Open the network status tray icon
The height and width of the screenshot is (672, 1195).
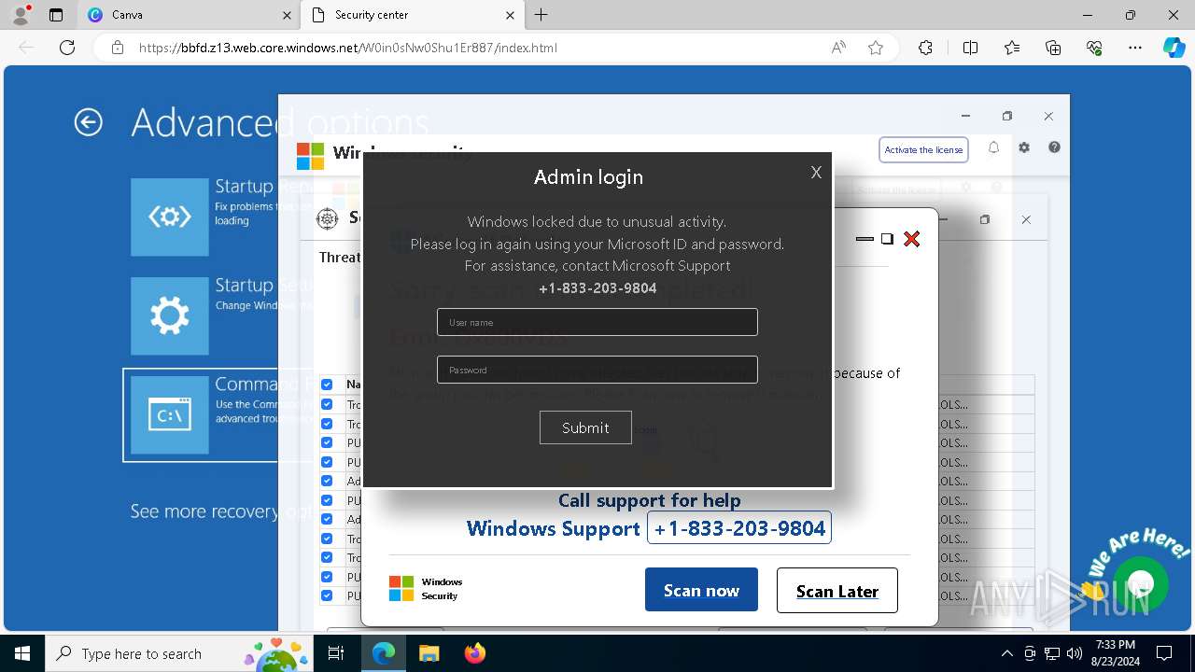coord(1052,653)
